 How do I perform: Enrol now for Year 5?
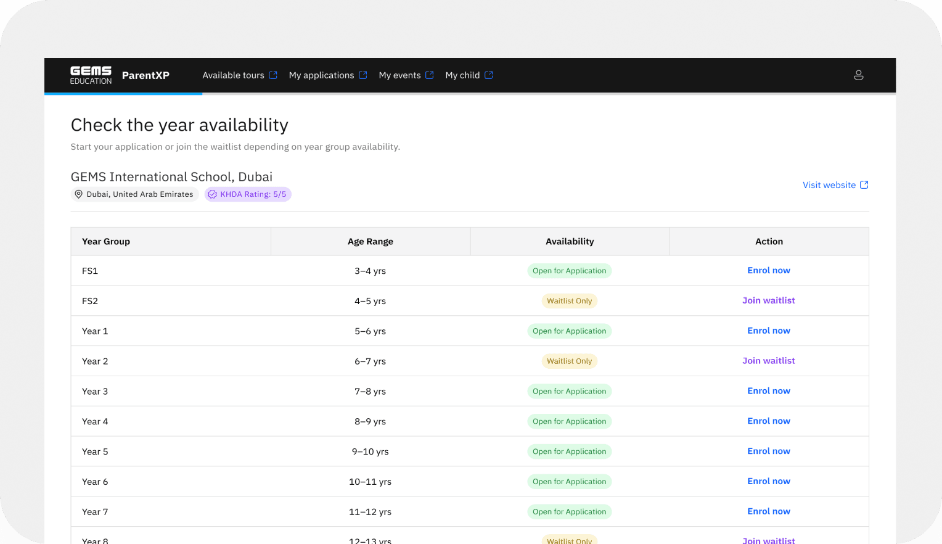tap(769, 451)
